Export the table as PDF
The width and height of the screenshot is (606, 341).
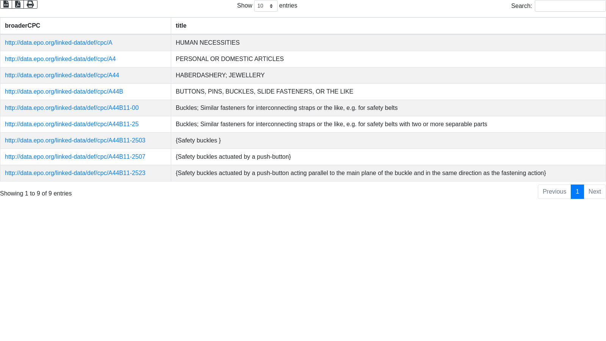click(x=18, y=4)
